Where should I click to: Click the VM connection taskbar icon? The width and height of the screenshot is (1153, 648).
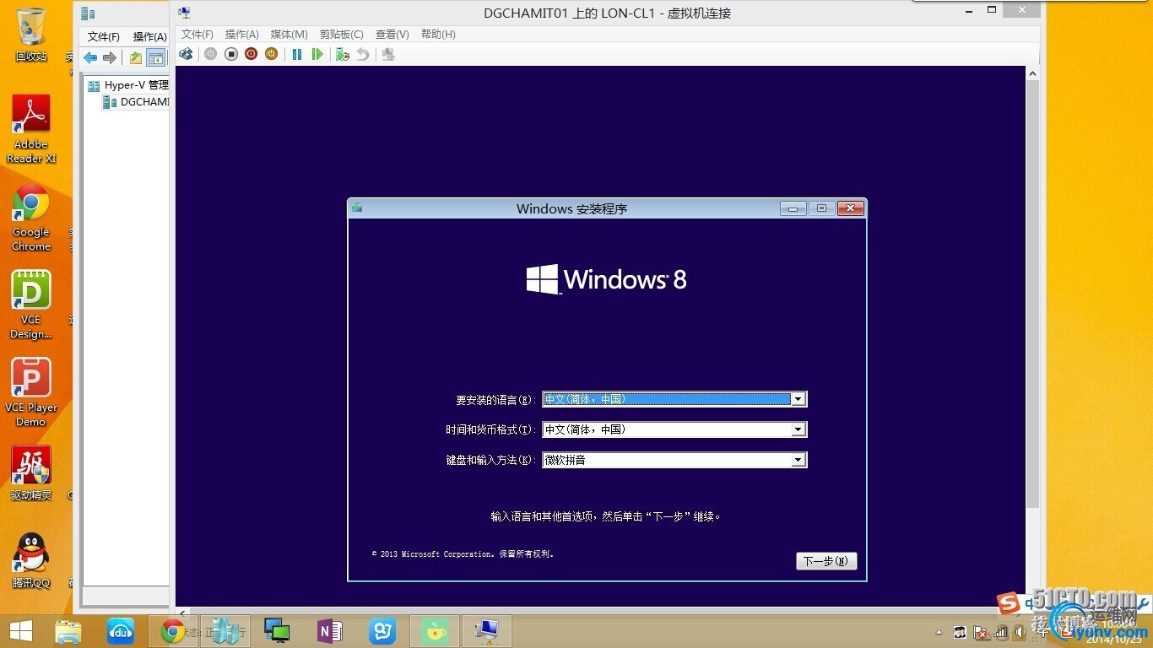(x=487, y=631)
